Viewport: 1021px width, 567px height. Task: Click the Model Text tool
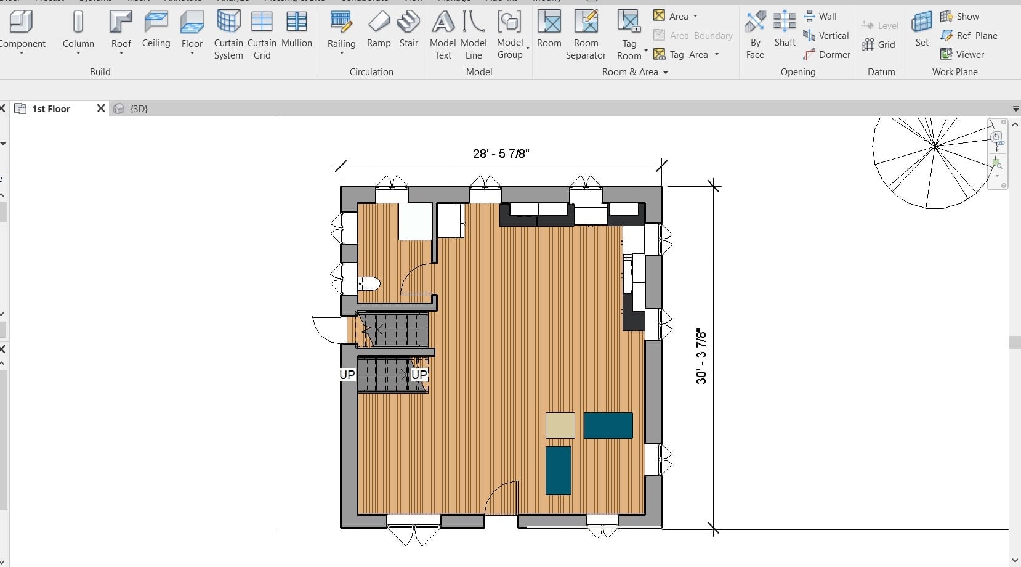point(443,35)
